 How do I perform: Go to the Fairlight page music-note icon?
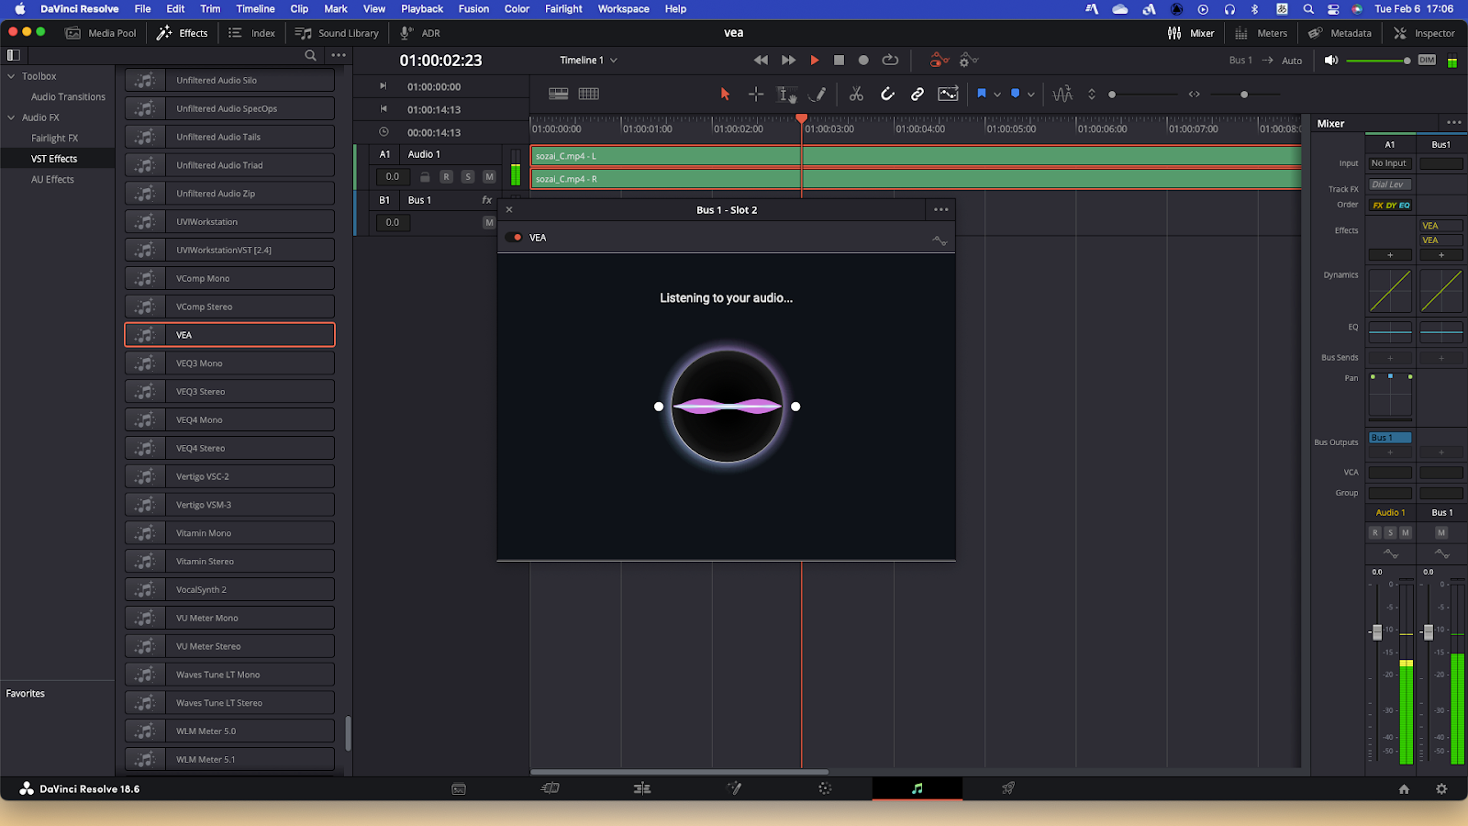(x=917, y=788)
